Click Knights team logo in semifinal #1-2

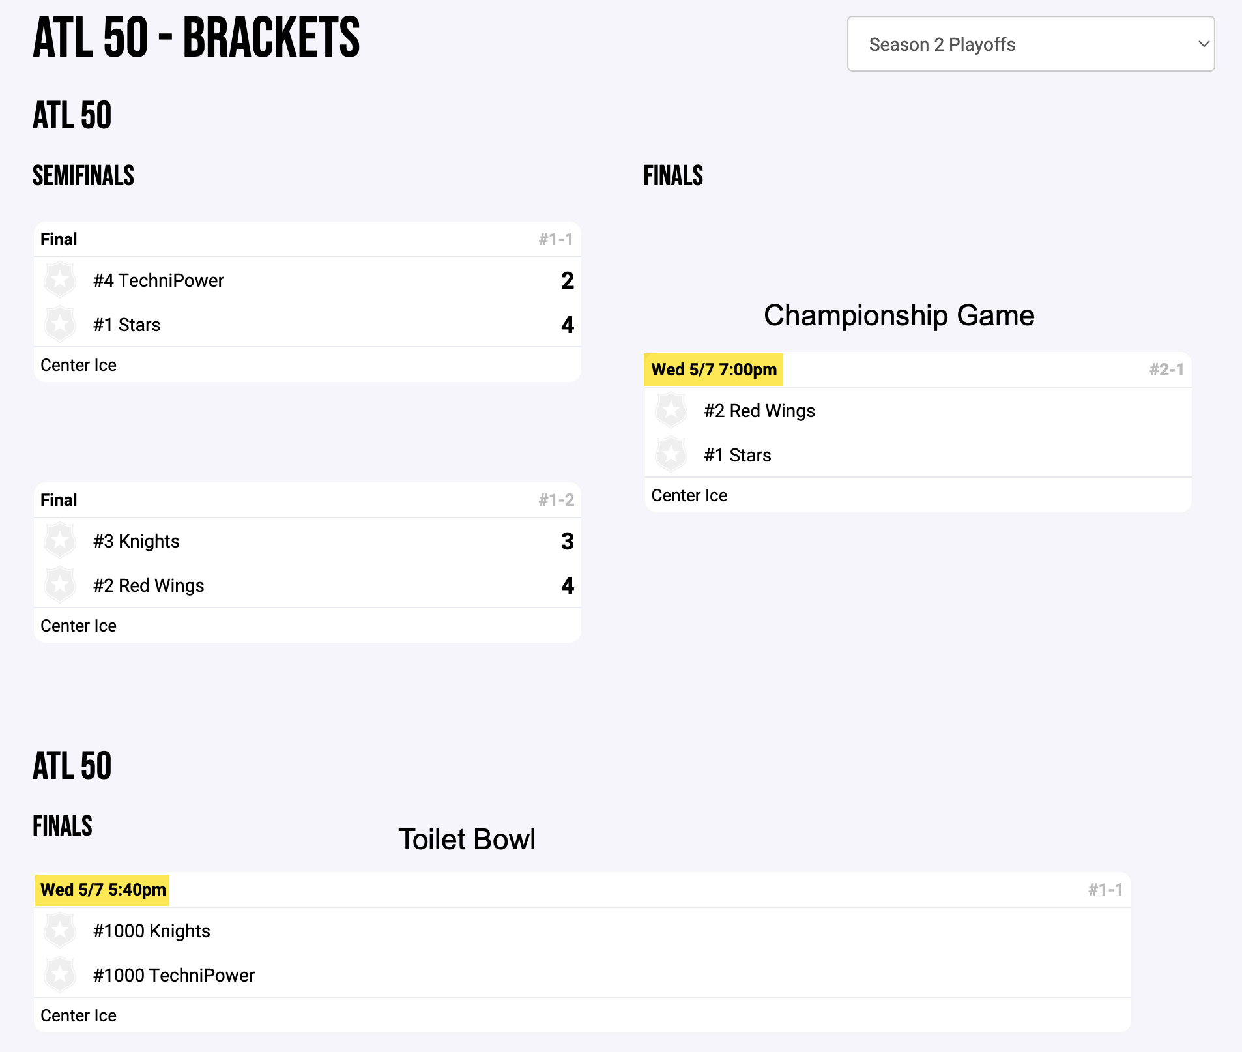[60, 541]
